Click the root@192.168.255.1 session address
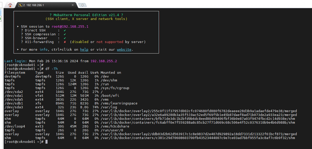Screen dimensions: 312x149 pyautogui.click(x=70, y=27)
